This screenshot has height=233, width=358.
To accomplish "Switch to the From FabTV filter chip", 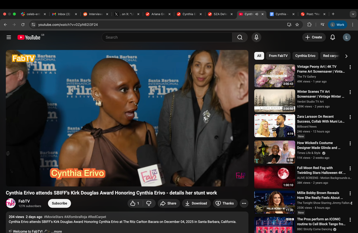I will 278,56.
